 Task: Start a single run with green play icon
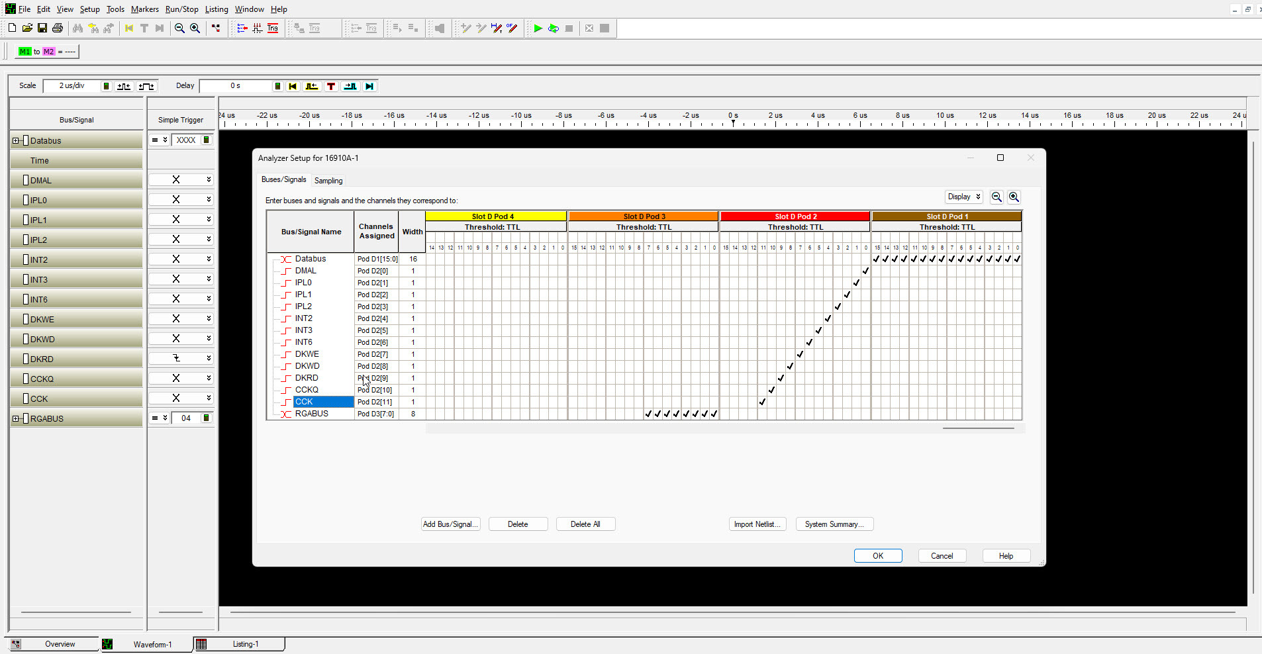538,28
